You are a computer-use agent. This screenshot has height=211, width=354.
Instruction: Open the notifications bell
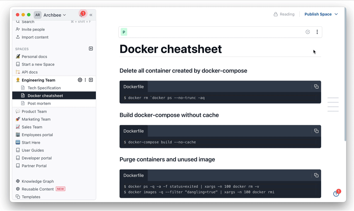pyautogui.click(x=81, y=15)
